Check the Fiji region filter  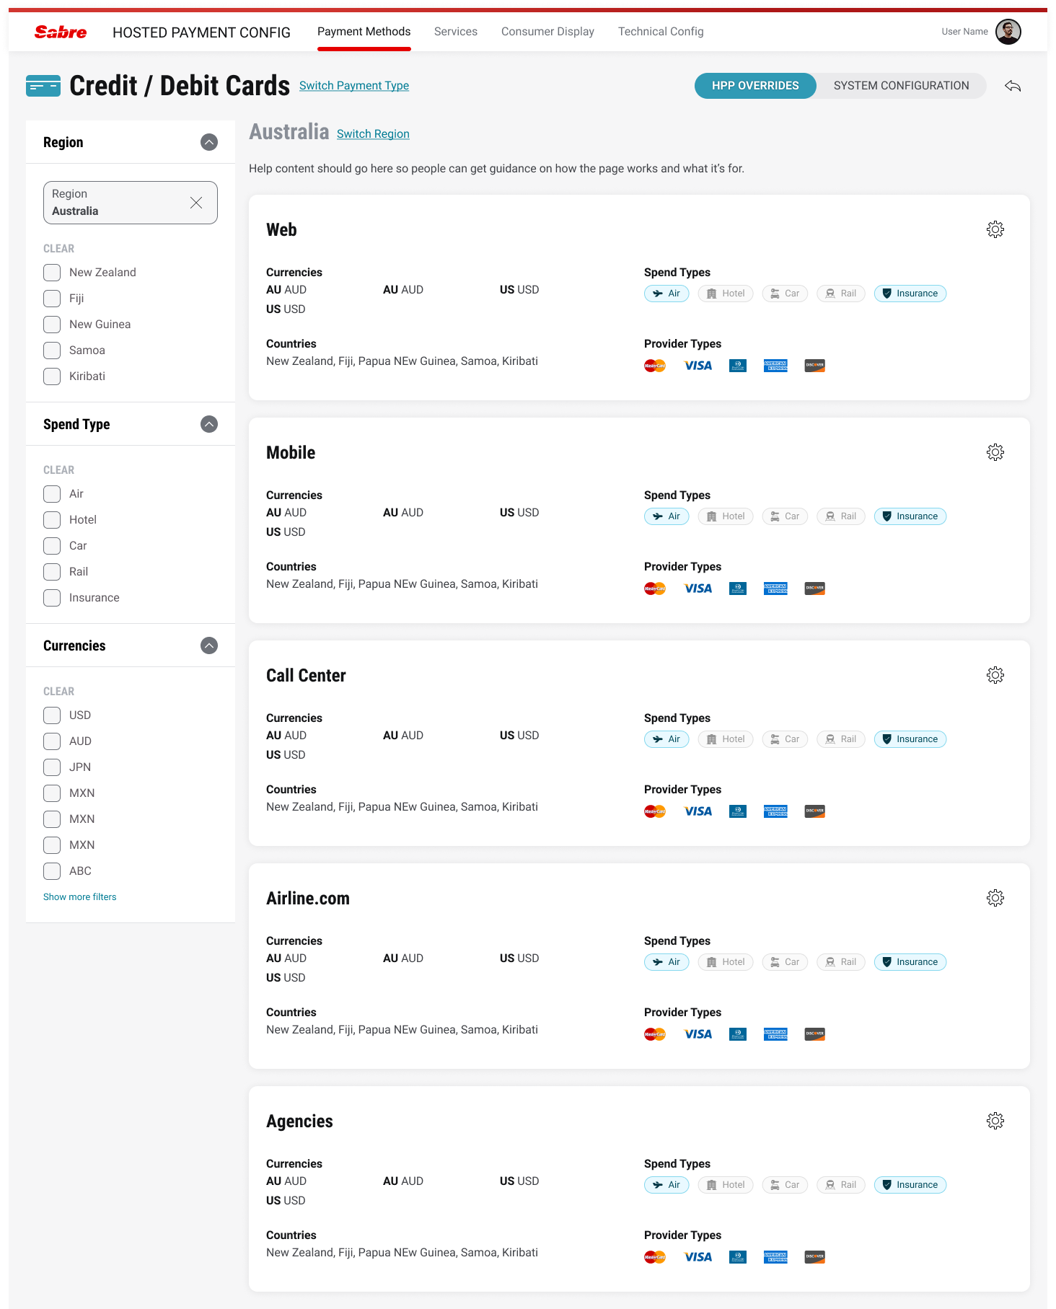pyautogui.click(x=52, y=299)
